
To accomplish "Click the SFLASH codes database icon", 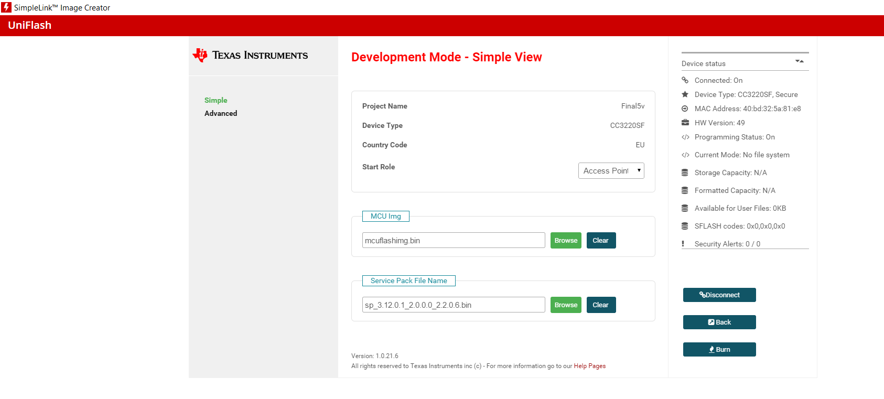I will tap(685, 226).
